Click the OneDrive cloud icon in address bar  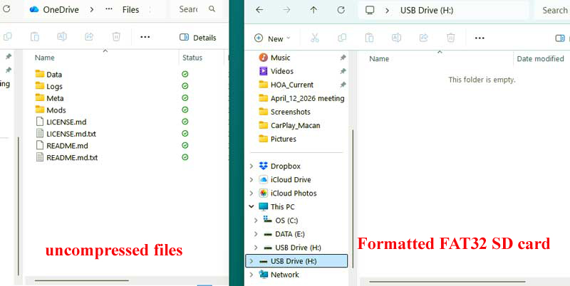35,10
